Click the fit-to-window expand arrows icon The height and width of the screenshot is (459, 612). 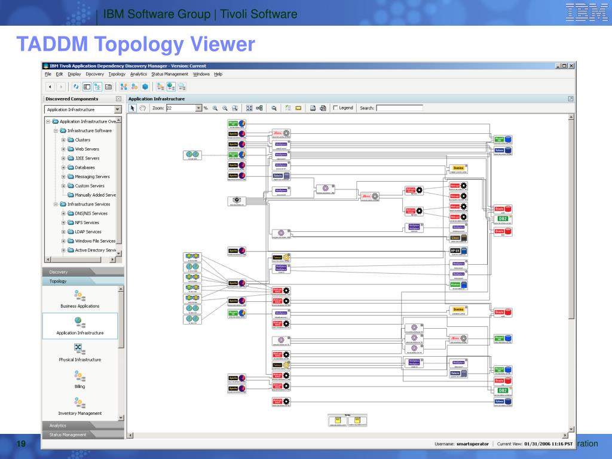click(x=249, y=108)
